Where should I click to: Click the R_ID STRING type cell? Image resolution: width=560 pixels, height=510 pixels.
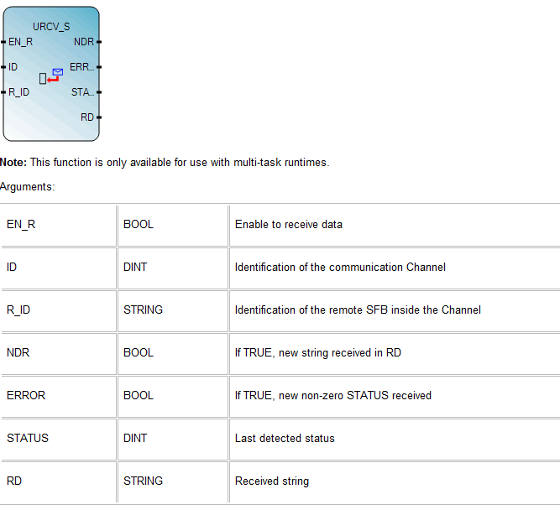click(x=173, y=310)
